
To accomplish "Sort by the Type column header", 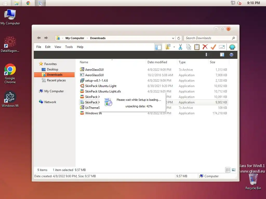I will click(x=182, y=62).
